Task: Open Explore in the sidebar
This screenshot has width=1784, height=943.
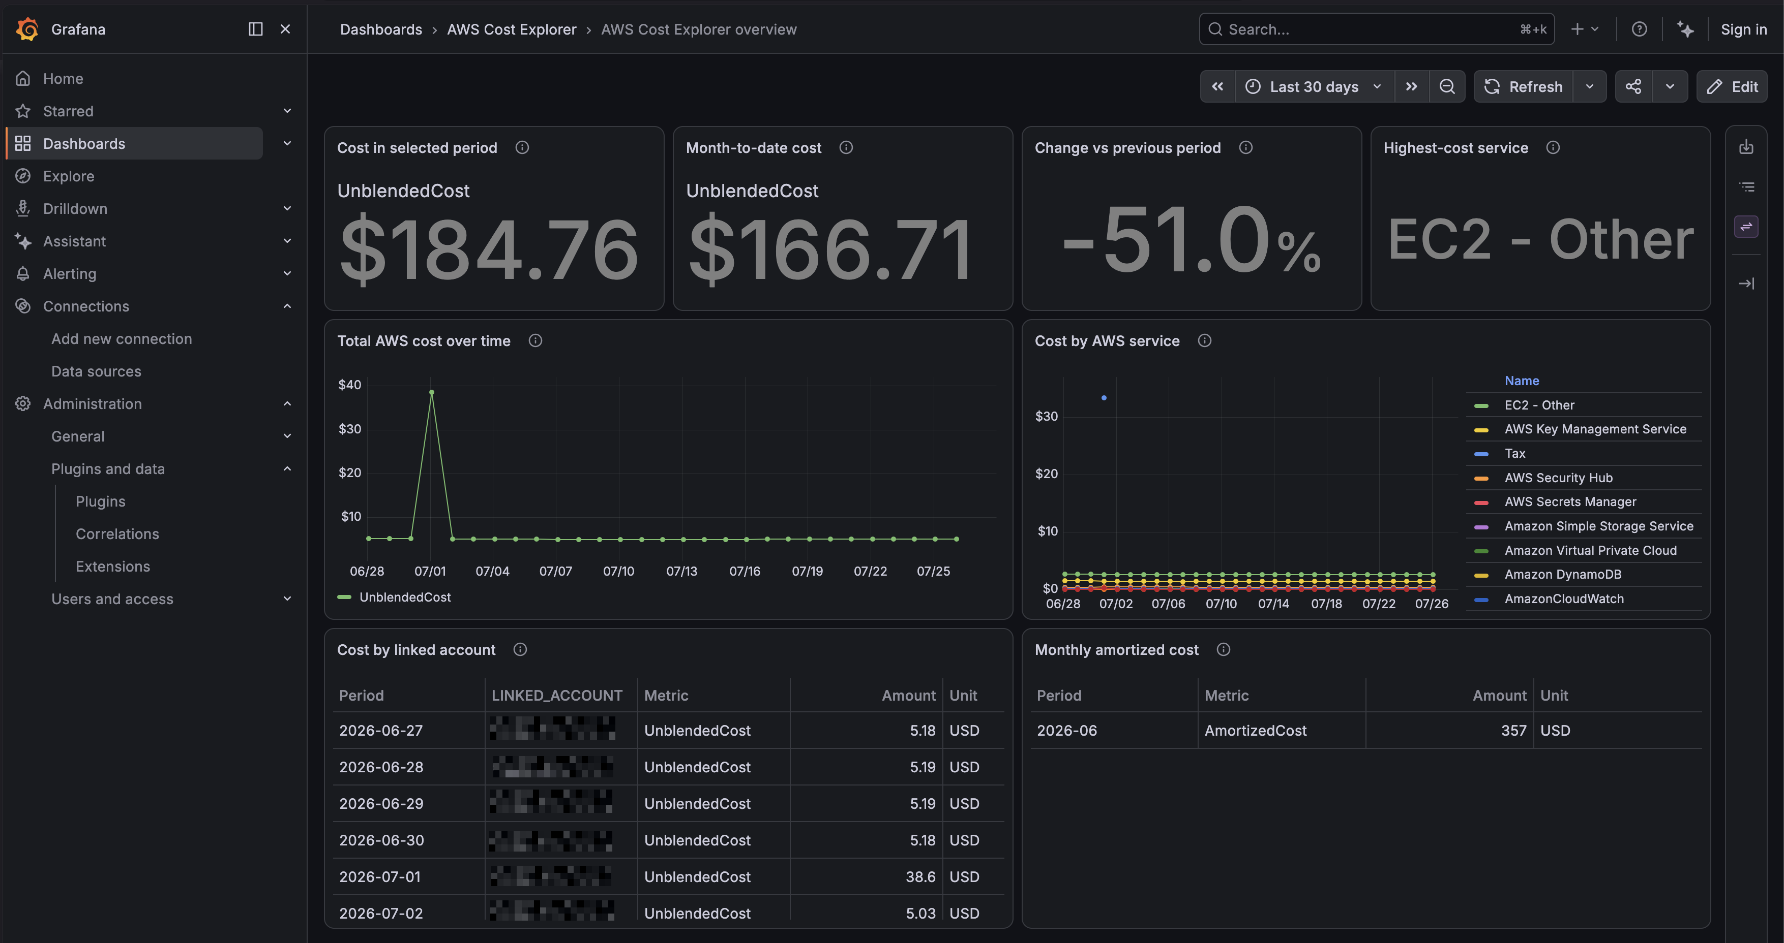Action: point(69,176)
